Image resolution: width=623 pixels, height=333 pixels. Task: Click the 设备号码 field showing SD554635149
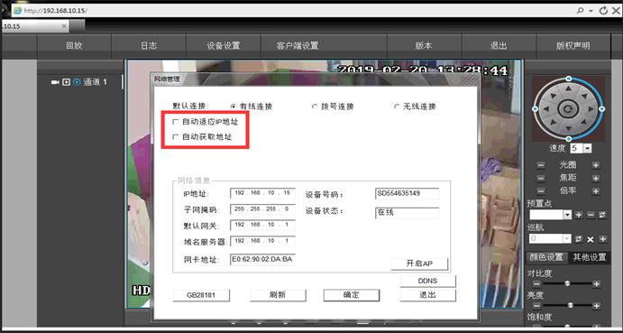(407, 194)
